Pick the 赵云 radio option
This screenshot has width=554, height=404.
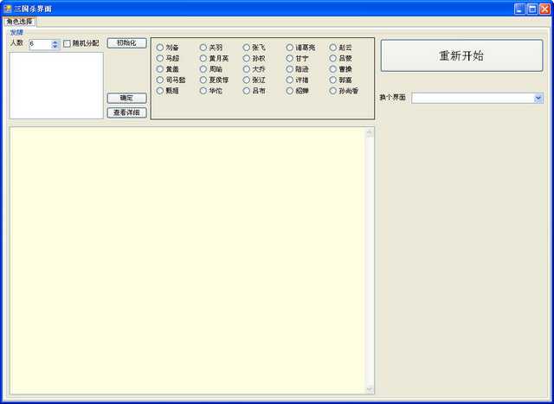click(x=333, y=48)
